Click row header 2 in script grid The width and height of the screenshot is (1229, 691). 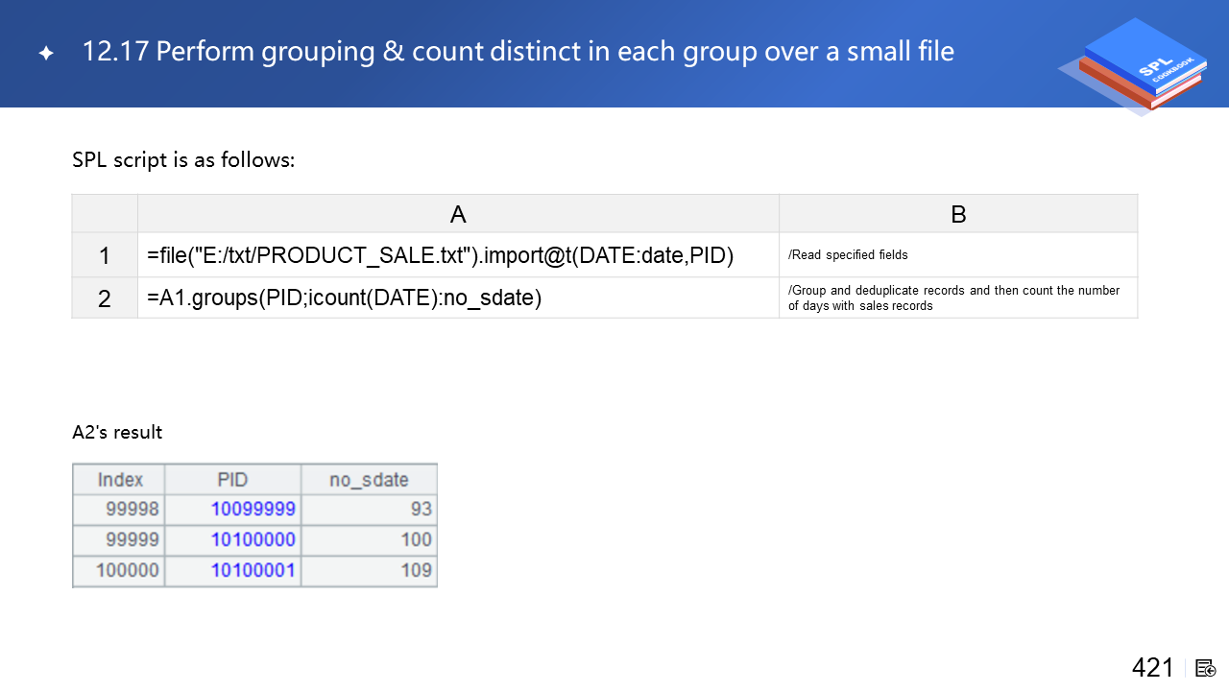click(105, 298)
